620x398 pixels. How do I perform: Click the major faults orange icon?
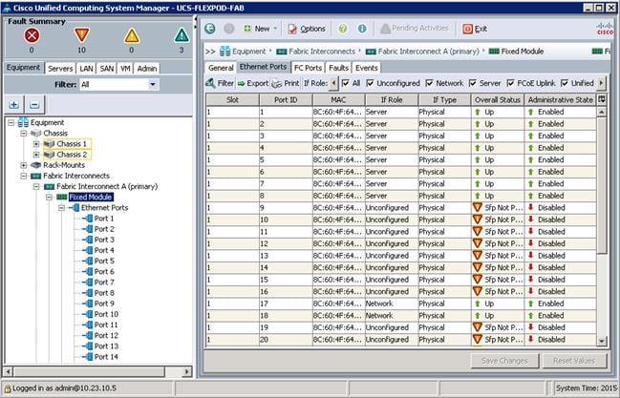tap(81, 36)
